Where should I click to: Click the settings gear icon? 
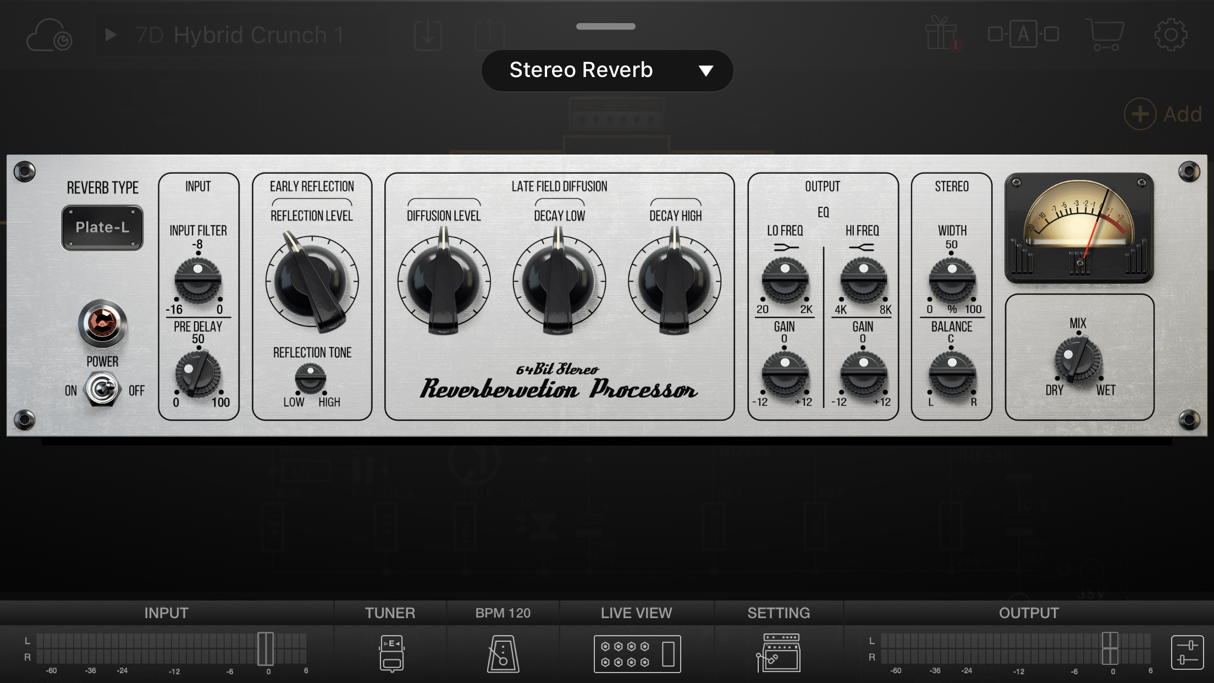pos(1171,35)
